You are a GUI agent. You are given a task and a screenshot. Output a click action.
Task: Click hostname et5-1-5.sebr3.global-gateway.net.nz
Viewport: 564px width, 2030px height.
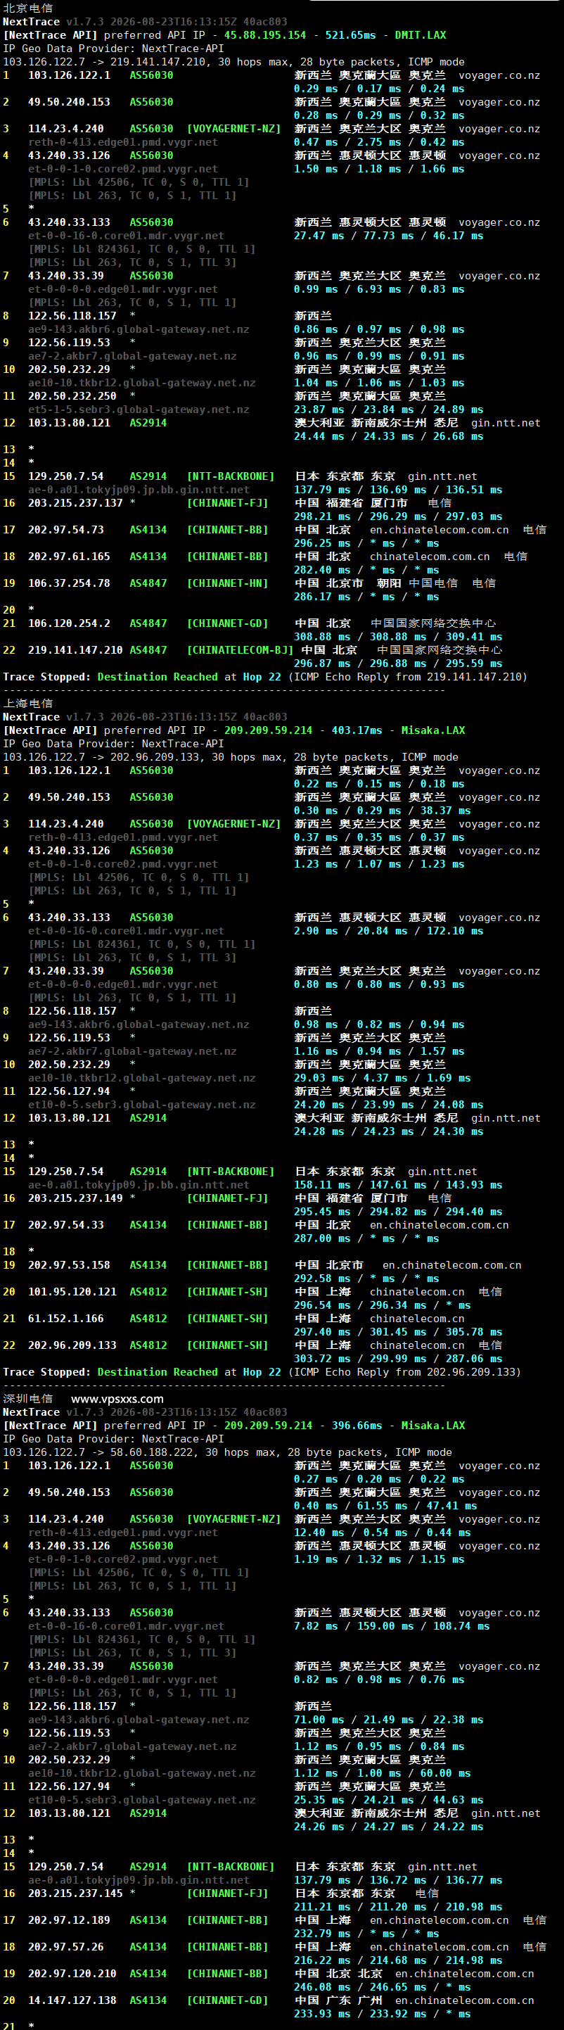pos(139,410)
